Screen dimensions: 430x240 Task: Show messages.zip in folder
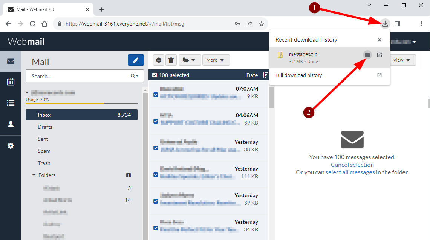[367, 55]
